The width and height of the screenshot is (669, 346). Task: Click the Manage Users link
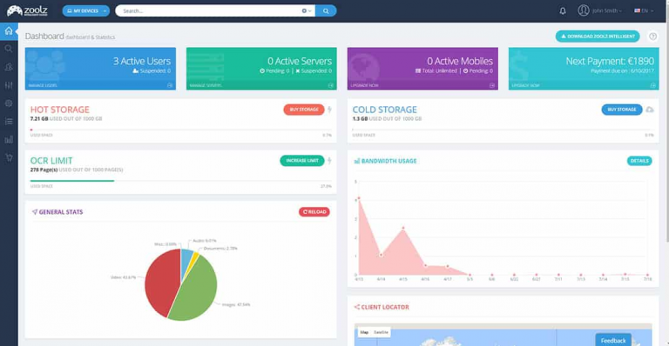43,85
